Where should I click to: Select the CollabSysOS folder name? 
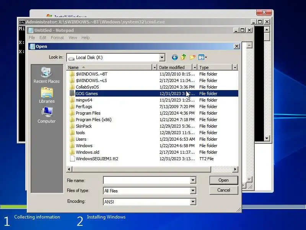(87, 87)
